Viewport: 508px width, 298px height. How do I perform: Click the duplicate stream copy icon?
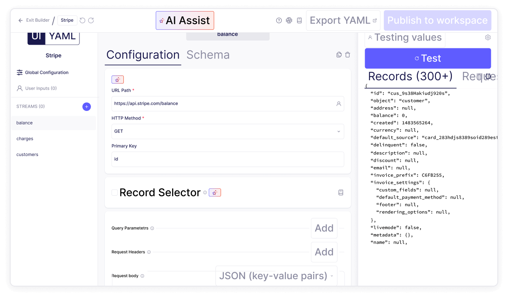pyautogui.click(x=339, y=55)
